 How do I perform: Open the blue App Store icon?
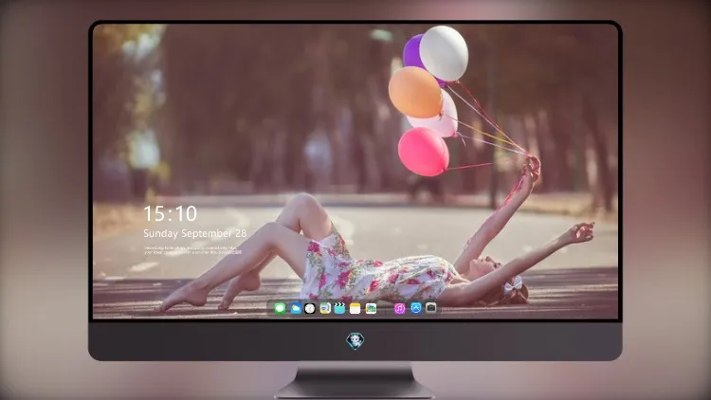(x=416, y=308)
